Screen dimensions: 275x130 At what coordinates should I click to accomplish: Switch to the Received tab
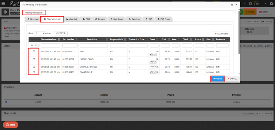click(33, 19)
